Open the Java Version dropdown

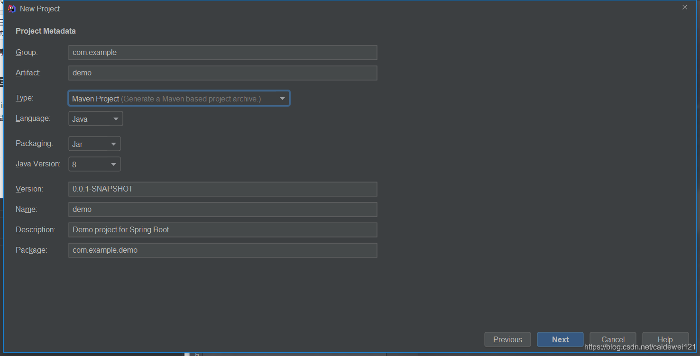pos(94,164)
